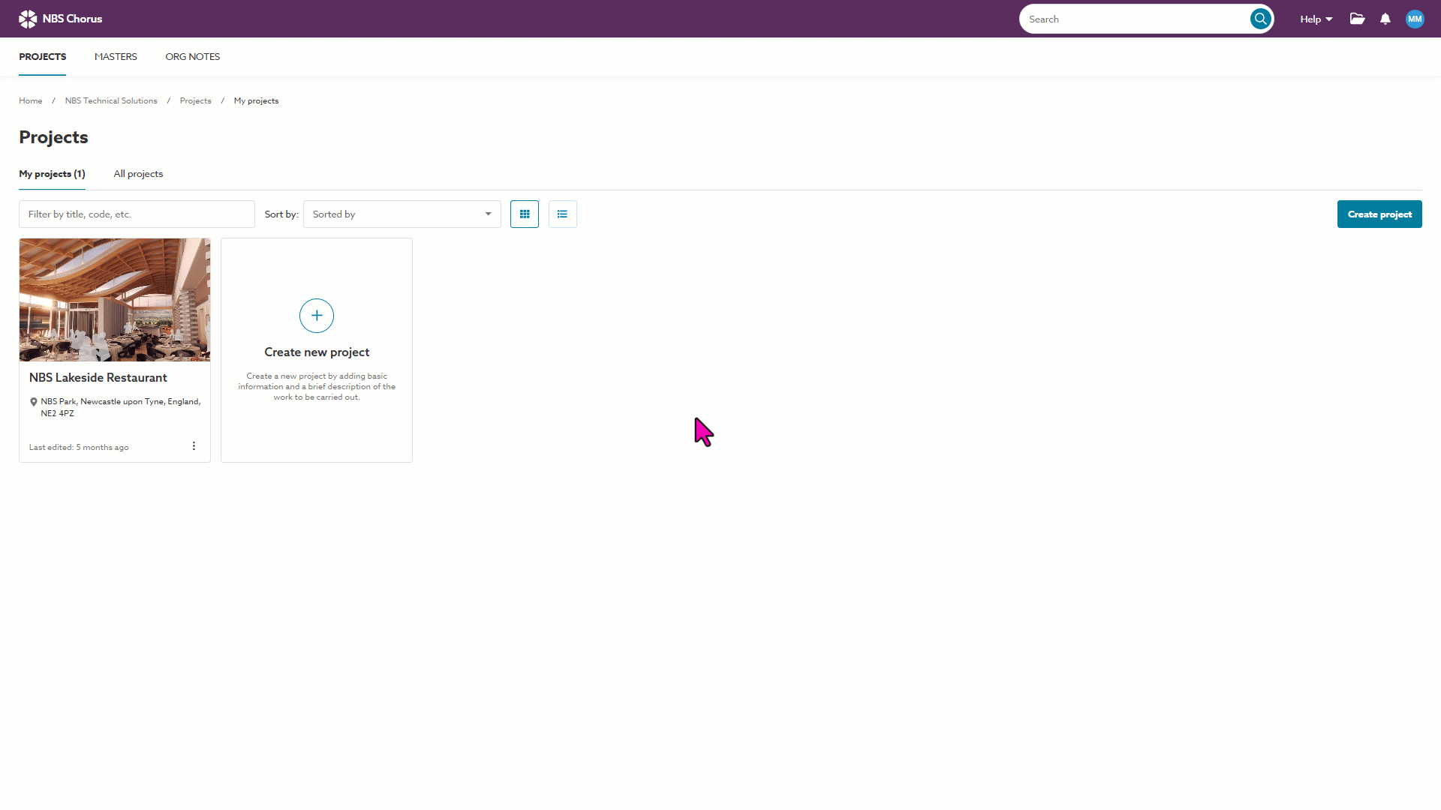Image resolution: width=1441 pixels, height=810 pixels.
Task: Open the NBS Lakeside Restaurant thumbnail
Action: pos(115,300)
